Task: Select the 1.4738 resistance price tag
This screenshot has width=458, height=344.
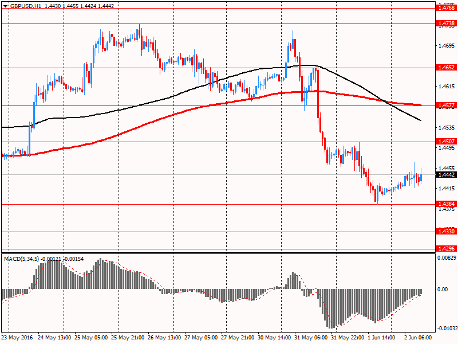Action: (446, 24)
